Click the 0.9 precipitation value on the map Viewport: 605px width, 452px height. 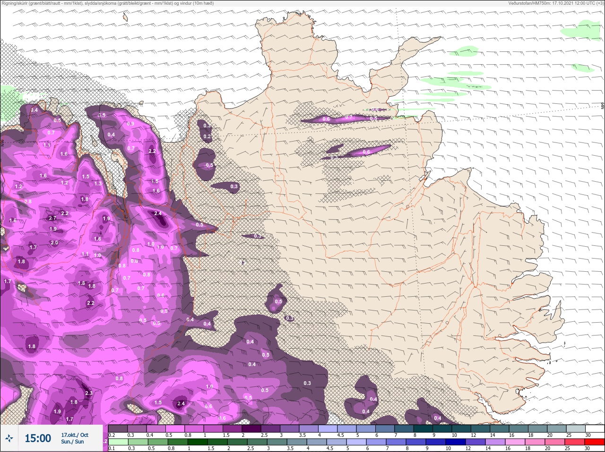pos(130,124)
